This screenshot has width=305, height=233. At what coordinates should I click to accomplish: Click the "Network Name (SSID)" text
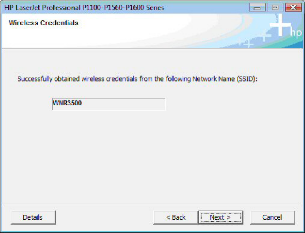point(224,79)
